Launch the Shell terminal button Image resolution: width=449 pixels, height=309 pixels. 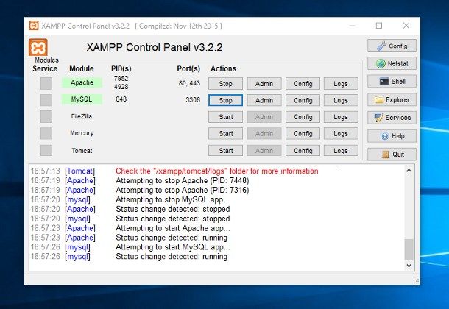point(392,82)
